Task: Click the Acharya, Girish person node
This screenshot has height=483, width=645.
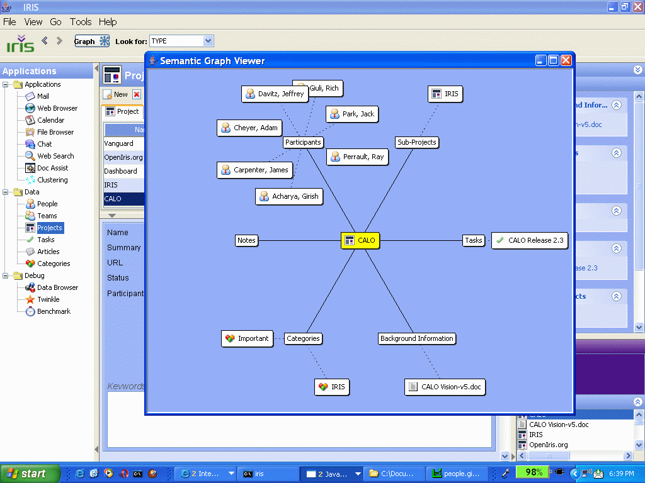Action: [x=288, y=196]
